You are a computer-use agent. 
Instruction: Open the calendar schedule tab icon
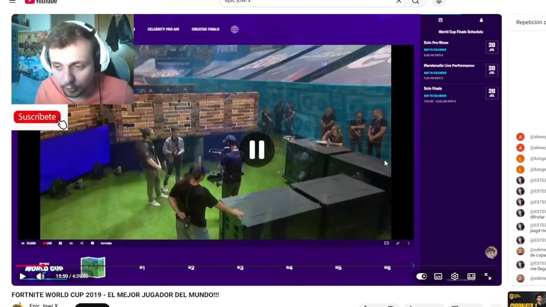[440, 20]
